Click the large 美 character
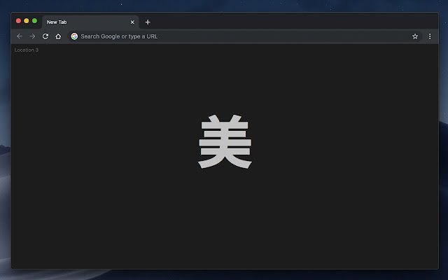This screenshot has height=280, width=448. pos(225,141)
